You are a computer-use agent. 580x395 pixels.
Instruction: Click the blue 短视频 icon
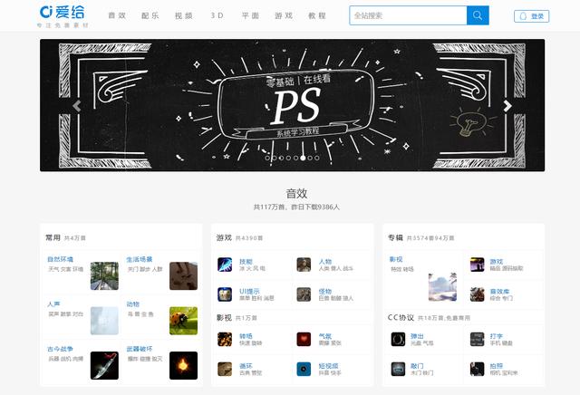click(x=304, y=369)
